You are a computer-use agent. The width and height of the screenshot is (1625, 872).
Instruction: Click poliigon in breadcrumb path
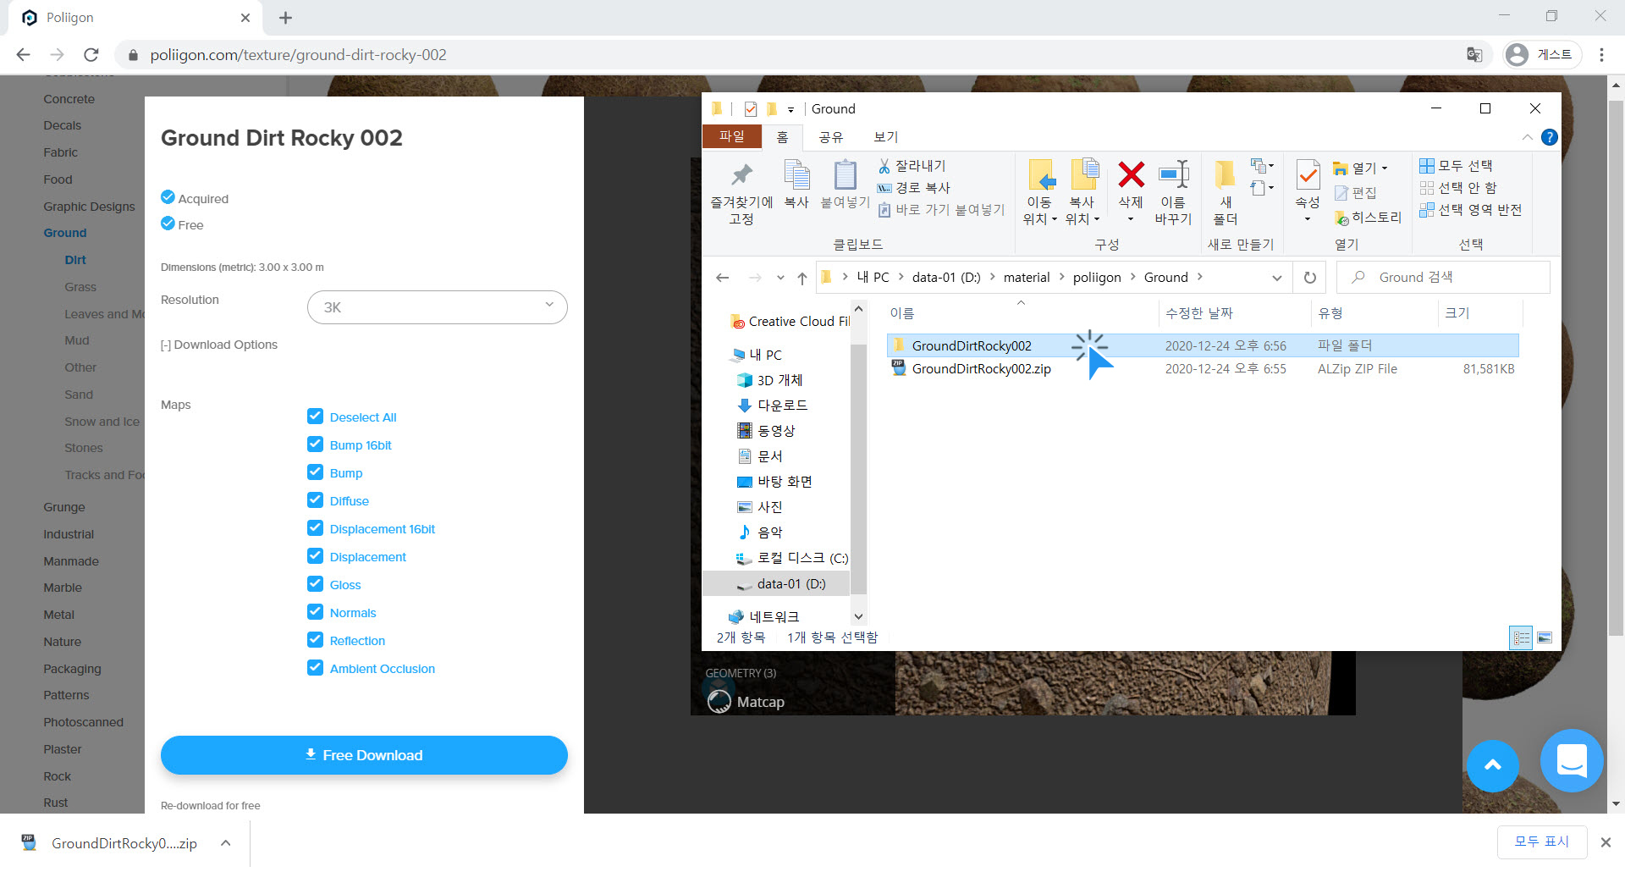(x=1096, y=278)
